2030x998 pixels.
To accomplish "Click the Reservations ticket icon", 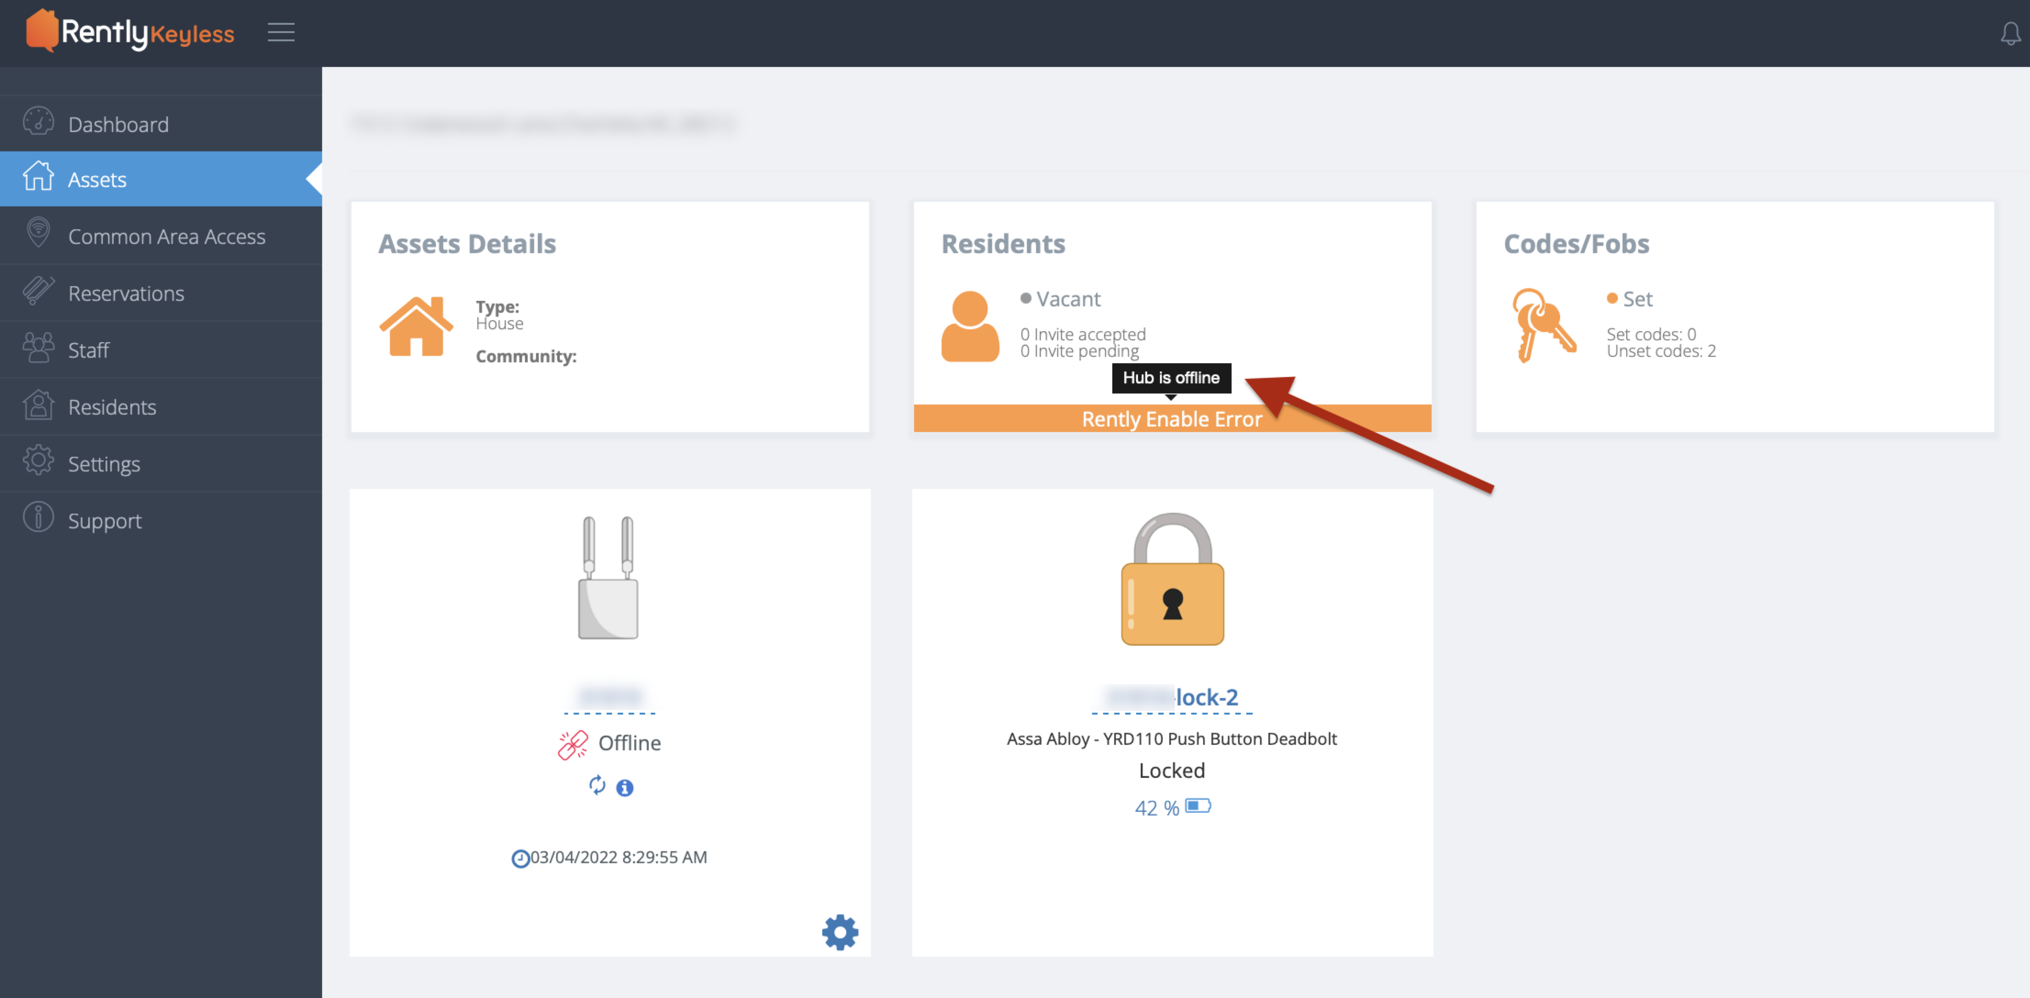I will (x=38, y=291).
